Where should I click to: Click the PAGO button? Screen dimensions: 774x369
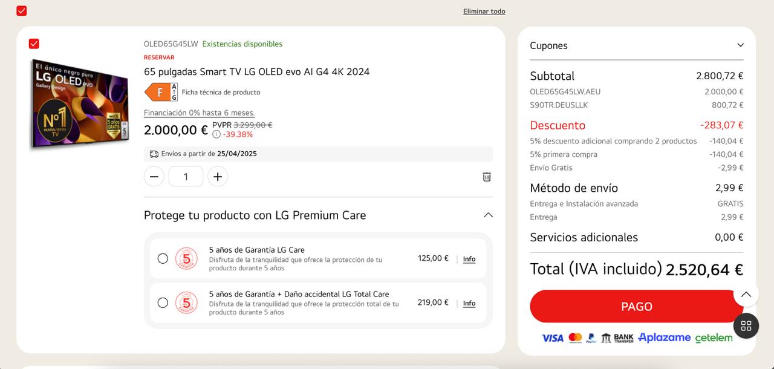(637, 306)
